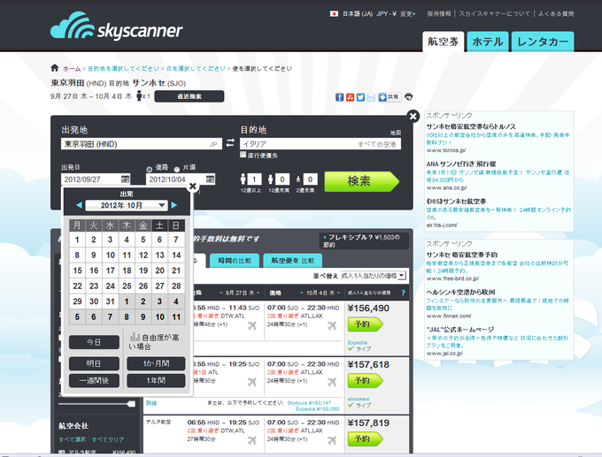602x457 pixels.
Task: Share via Twitter icon
Action: [360, 97]
